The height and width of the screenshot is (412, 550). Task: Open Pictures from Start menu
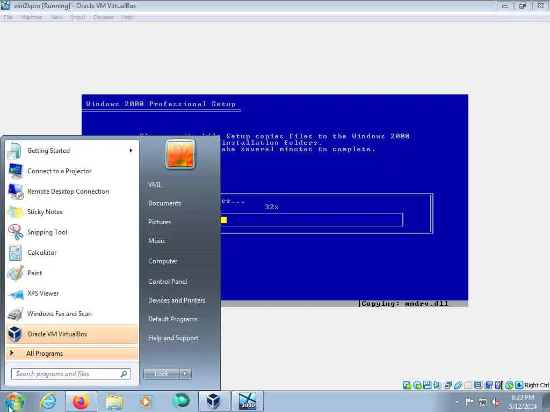[x=160, y=222]
